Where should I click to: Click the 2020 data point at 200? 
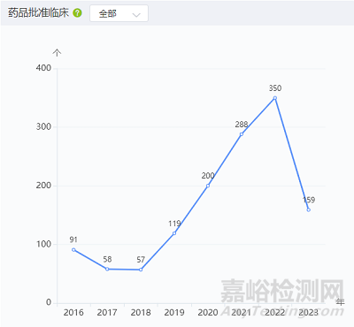208,186
